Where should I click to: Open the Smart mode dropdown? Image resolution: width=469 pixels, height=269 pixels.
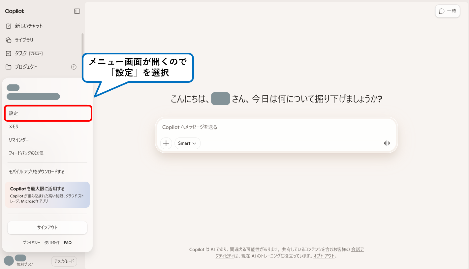coord(187,143)
